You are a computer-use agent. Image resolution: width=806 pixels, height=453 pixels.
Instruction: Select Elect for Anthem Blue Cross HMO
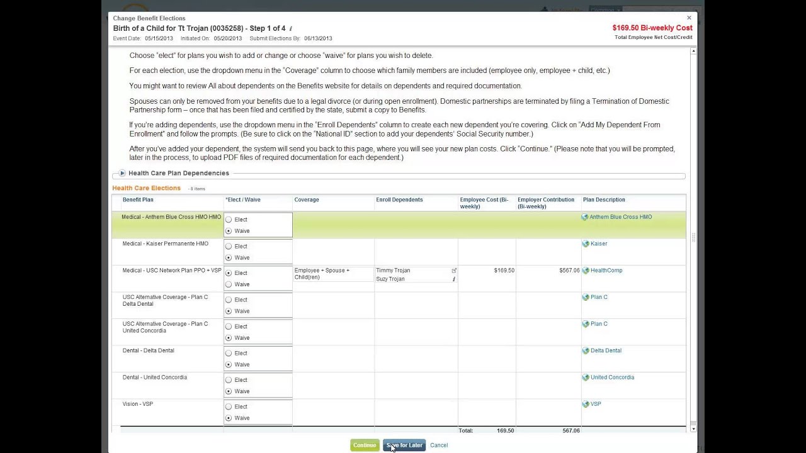click(x=229, y=220)
